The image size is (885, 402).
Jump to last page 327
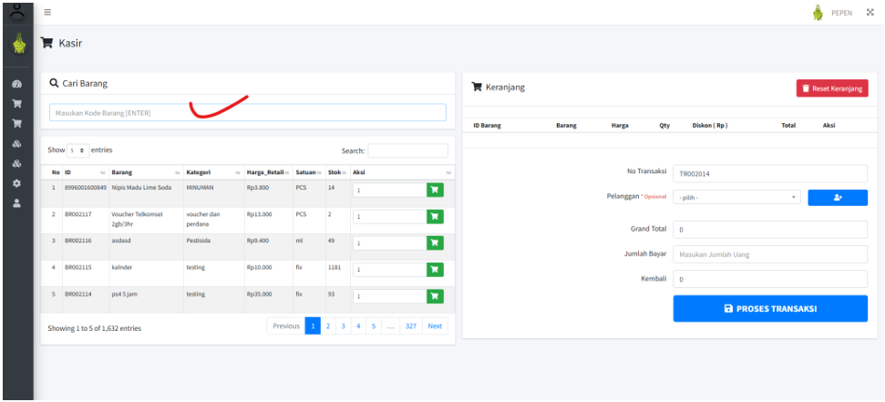tap(411, 325)
